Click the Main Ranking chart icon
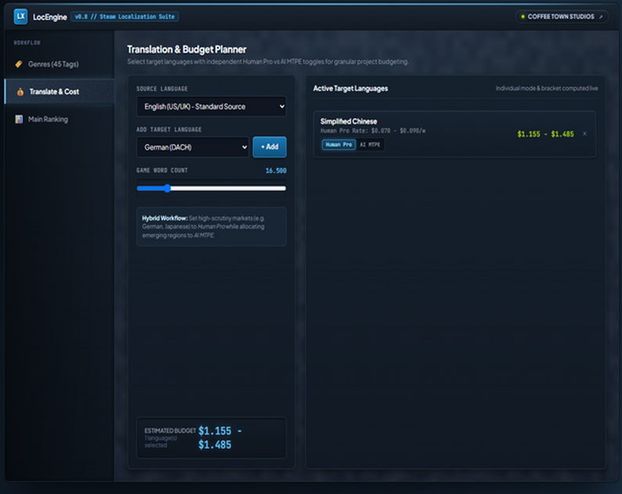The width and height of the screenshot is (622, 494). coord(19,119)
